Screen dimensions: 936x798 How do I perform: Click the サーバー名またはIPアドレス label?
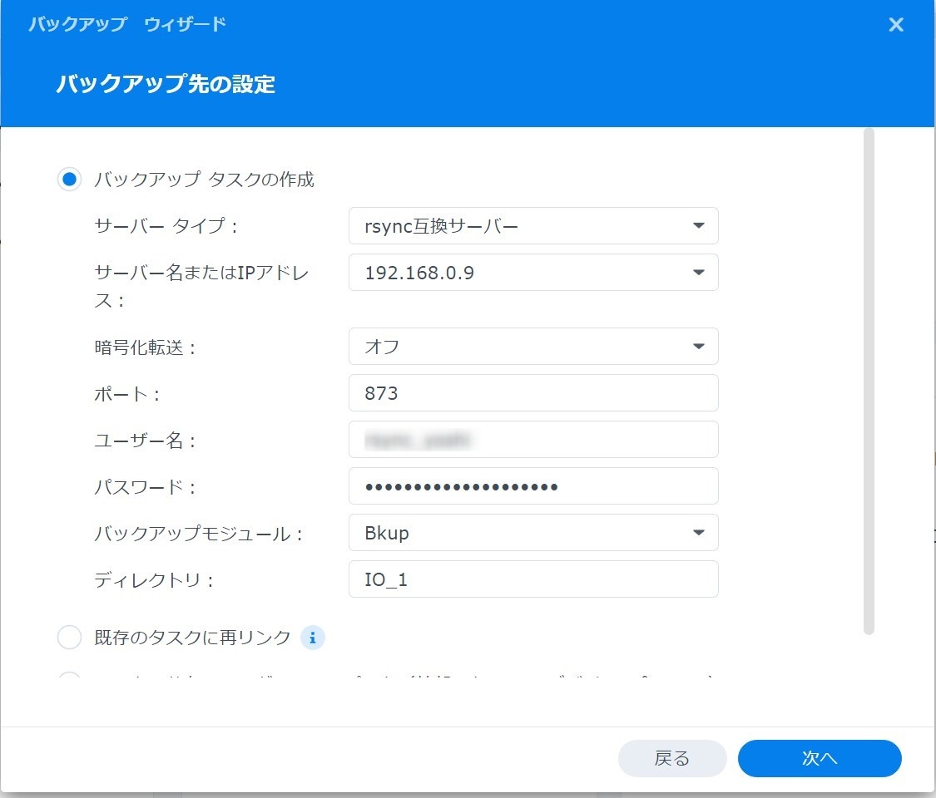pyautogui.click(x=201, y=273)
